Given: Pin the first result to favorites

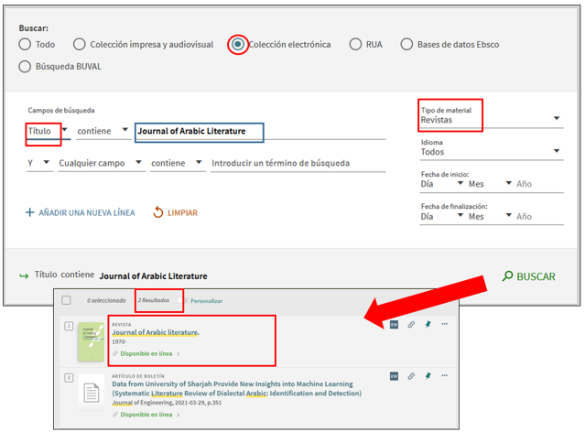Looking at the screenshot, I should click(428, 324).
